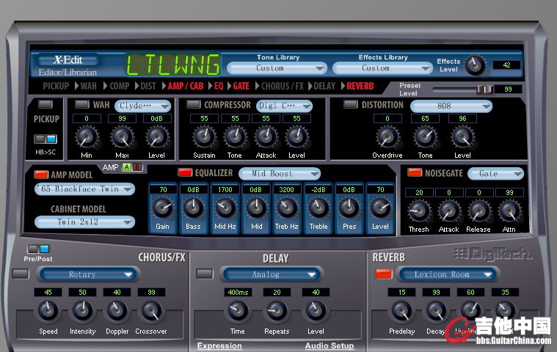This screenshot has height=352, width=557.
Task: Toggle the Equalizer on/off switch
Action: (185, 173)
